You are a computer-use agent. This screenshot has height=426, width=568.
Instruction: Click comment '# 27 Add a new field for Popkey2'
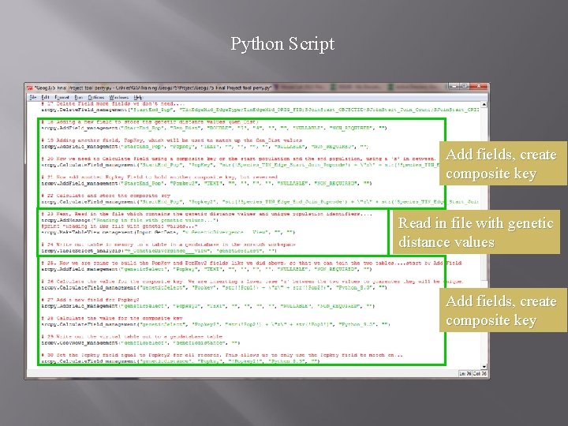90,300
